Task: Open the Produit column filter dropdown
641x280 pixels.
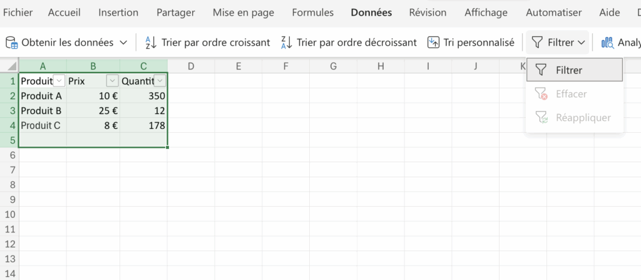Action: click(x=59, y=81)
